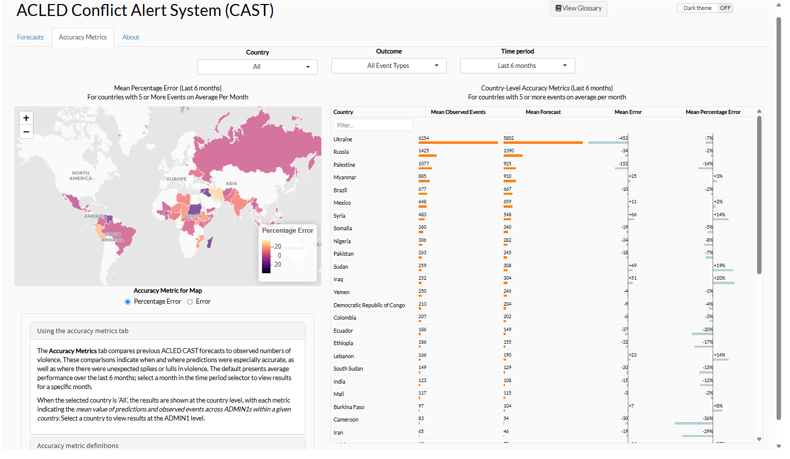This screenshot has height=459, width=790.
Task: Expand the Time period dropdown
Action: tap(517, 66)
